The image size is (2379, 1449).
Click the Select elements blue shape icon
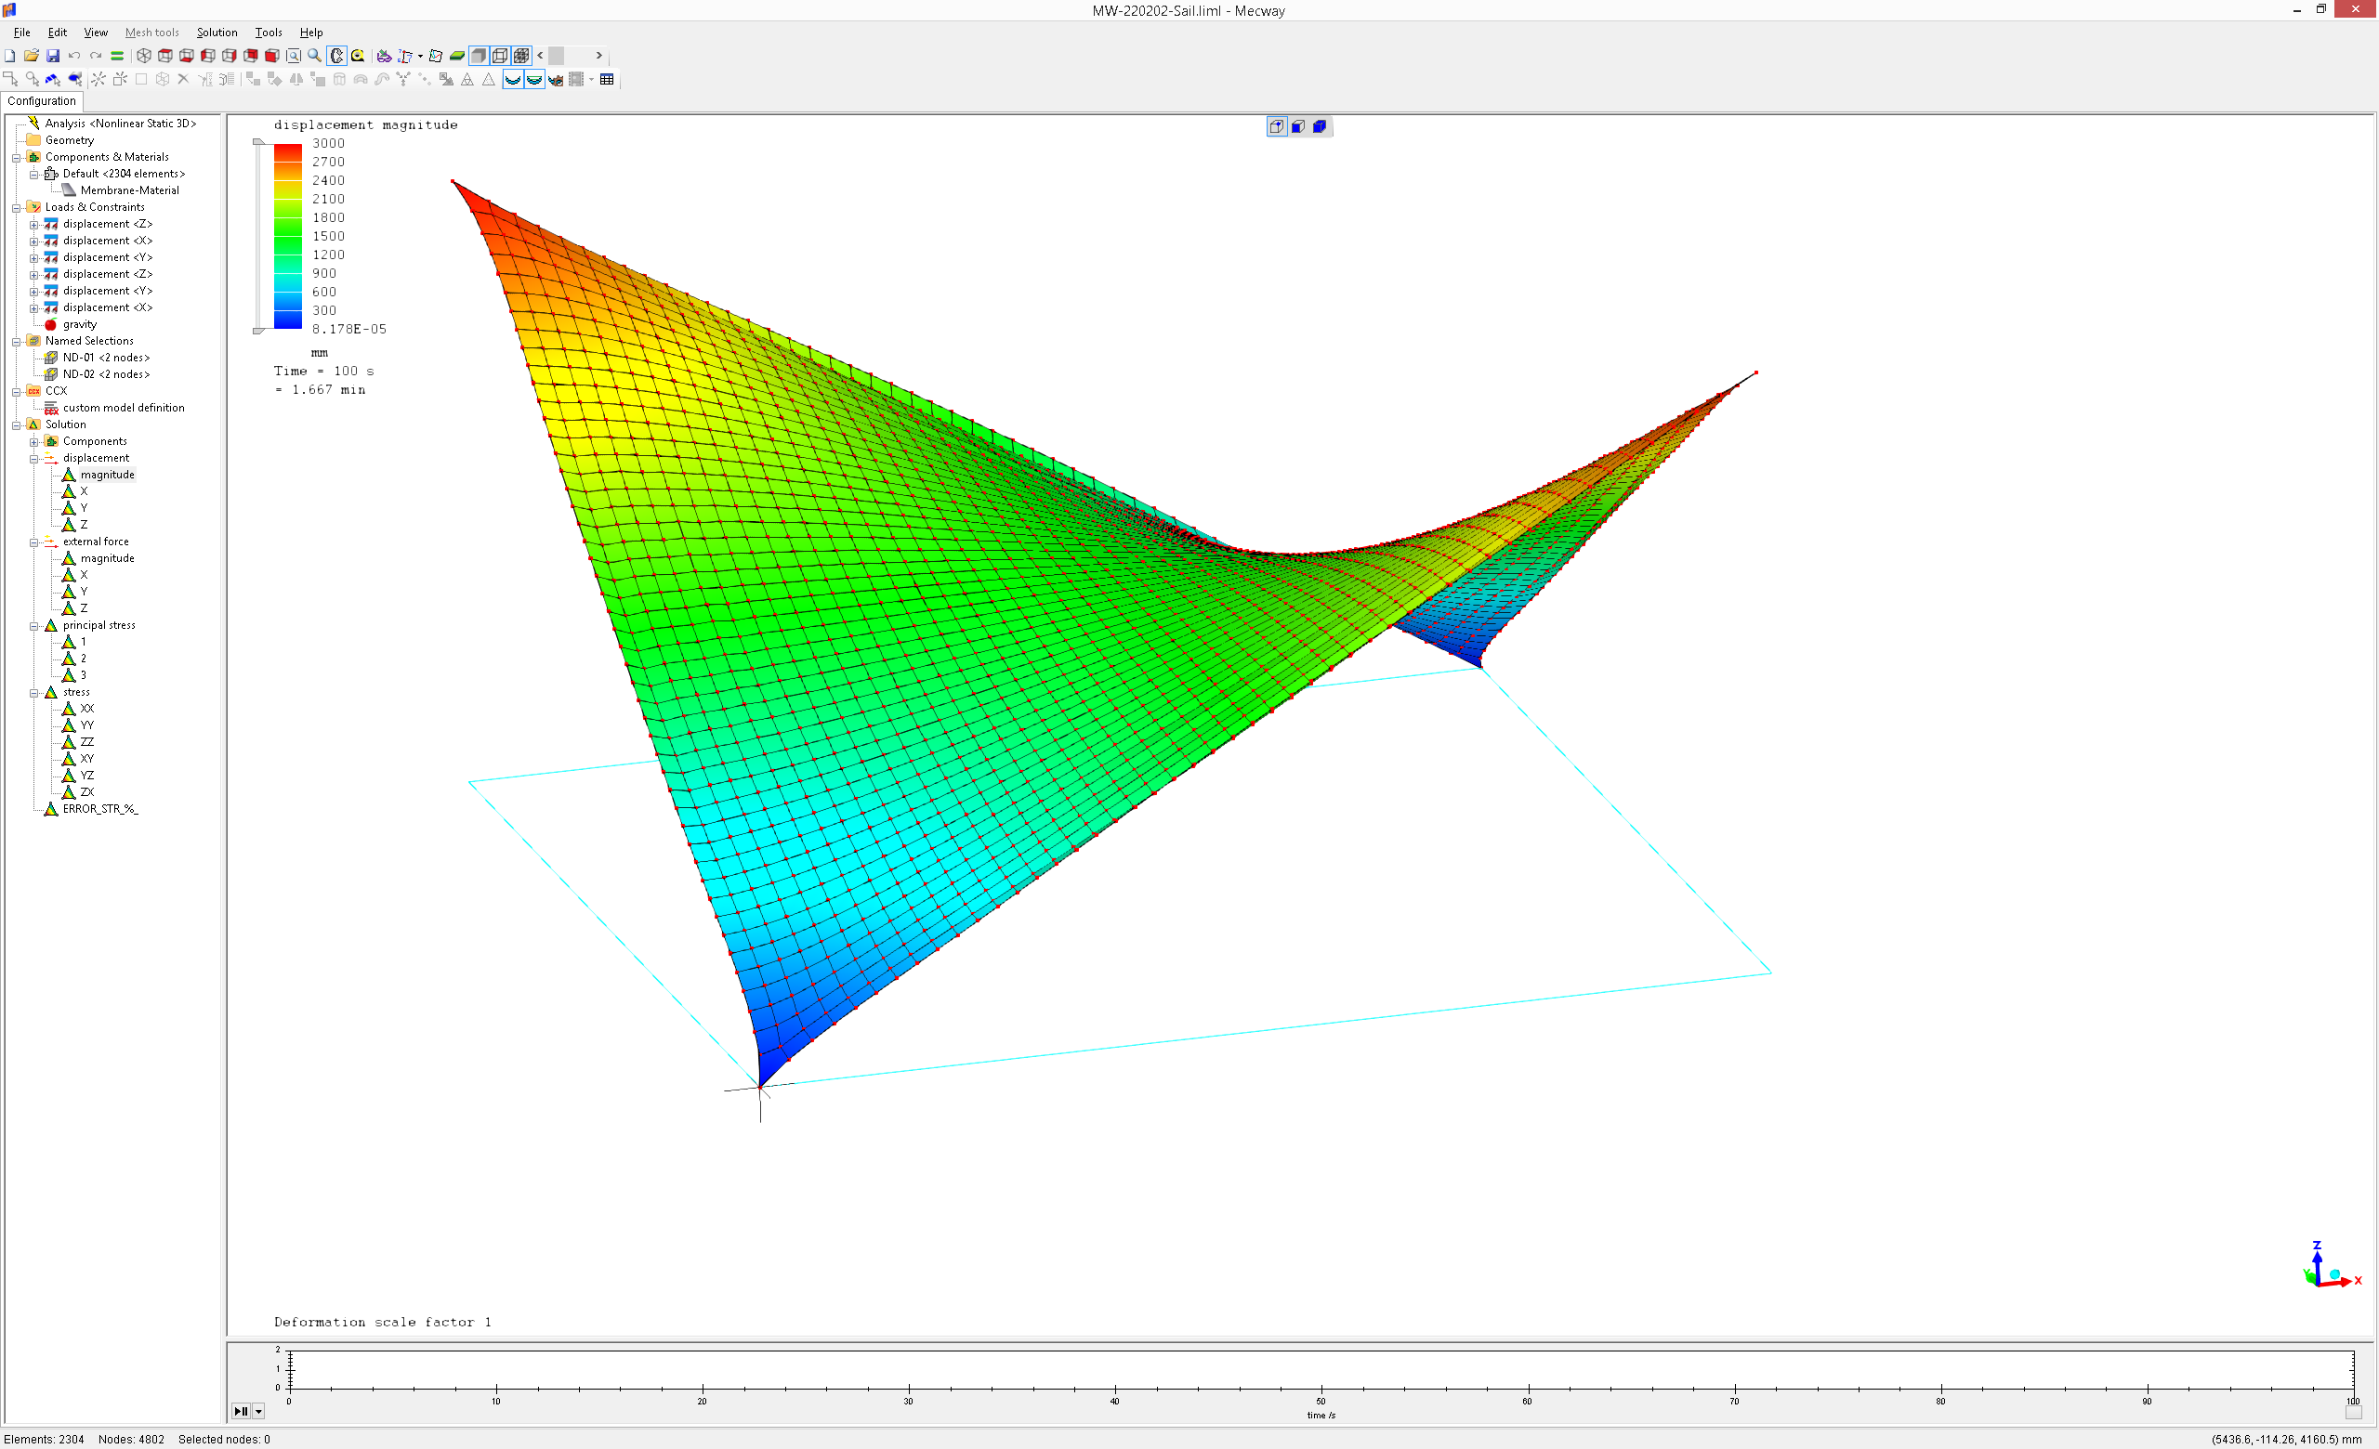pyautogui.click(x=74, y=79)
